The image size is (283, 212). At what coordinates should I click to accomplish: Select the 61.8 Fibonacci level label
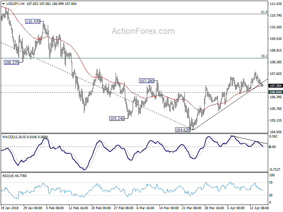(264, 12)
